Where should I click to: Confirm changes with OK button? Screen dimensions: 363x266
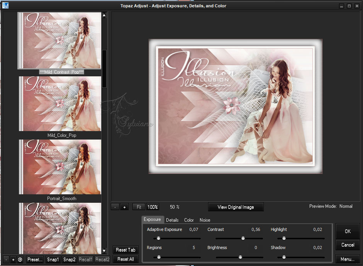pyautogui.click(x=348, y=231)
